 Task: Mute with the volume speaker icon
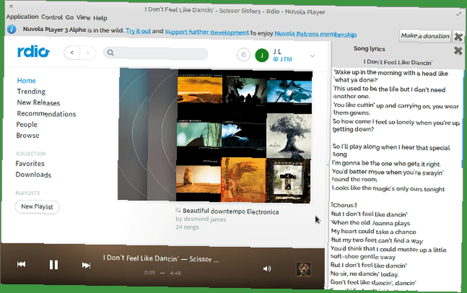[267, 269]
